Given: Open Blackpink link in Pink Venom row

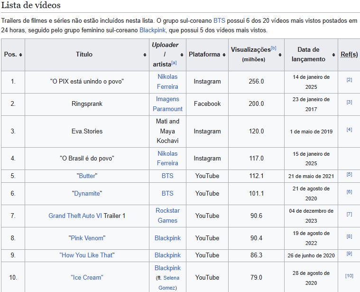Looking at the screenshot, I should (167, 238).
